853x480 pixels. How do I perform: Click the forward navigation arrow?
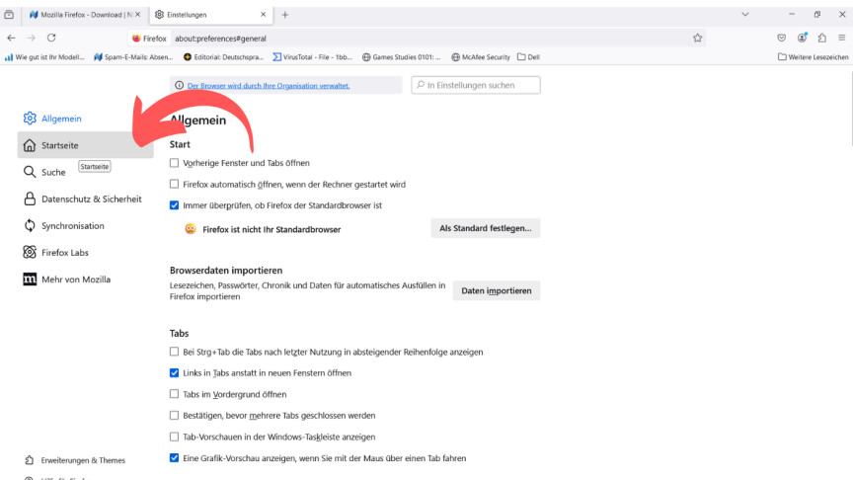[x=32, y=39]
